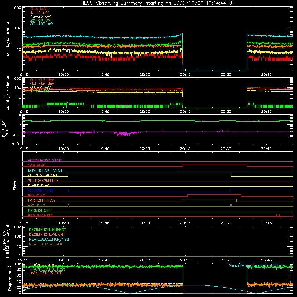Click the Absolute geomagnetic latitude label

pos(257,265)
